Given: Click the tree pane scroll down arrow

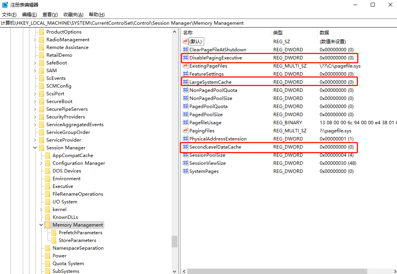Looking at the screenshot, I should pos(174,271).
